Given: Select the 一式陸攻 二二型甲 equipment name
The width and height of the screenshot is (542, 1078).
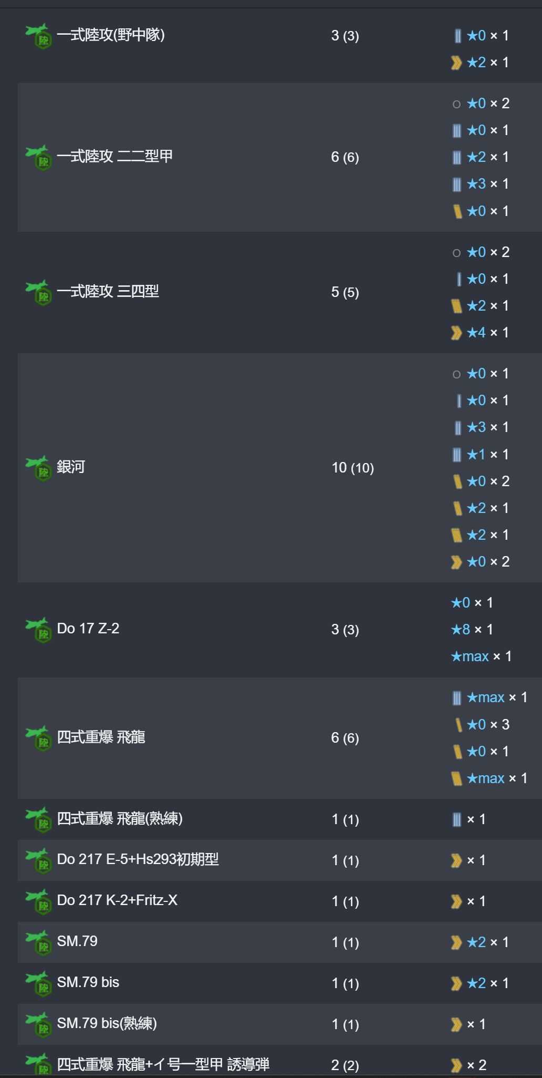Looking at the screenshot, I should pos(114,156).
